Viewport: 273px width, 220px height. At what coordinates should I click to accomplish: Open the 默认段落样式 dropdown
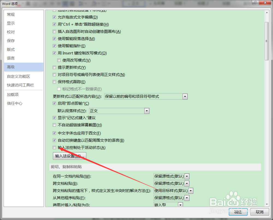[x=147, y=111]
